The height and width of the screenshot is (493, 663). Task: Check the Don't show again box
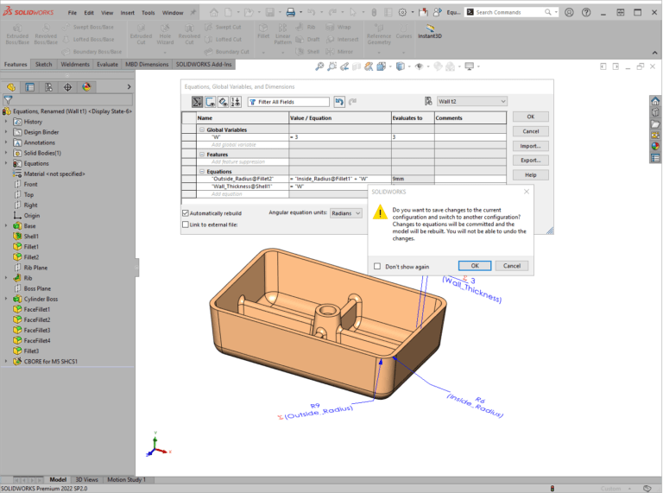[377, 266]
